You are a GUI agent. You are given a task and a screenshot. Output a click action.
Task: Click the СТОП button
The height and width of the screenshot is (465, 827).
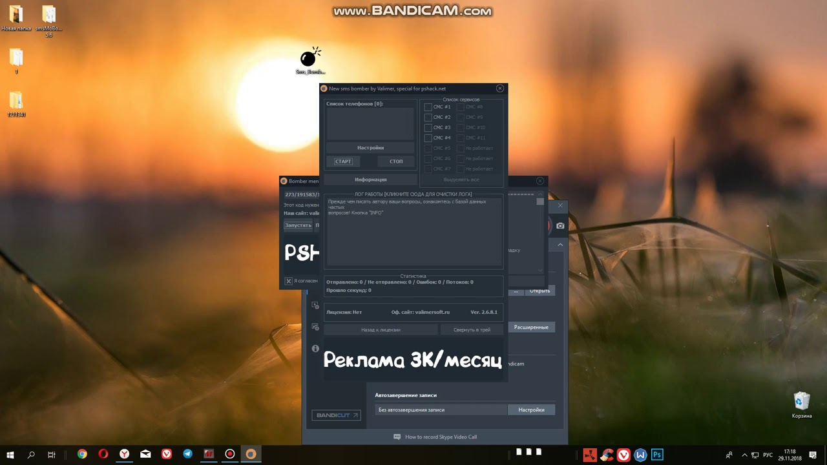point(396,161)
